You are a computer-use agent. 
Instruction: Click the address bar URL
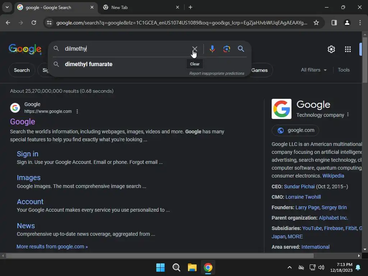(x=181, y=23)
